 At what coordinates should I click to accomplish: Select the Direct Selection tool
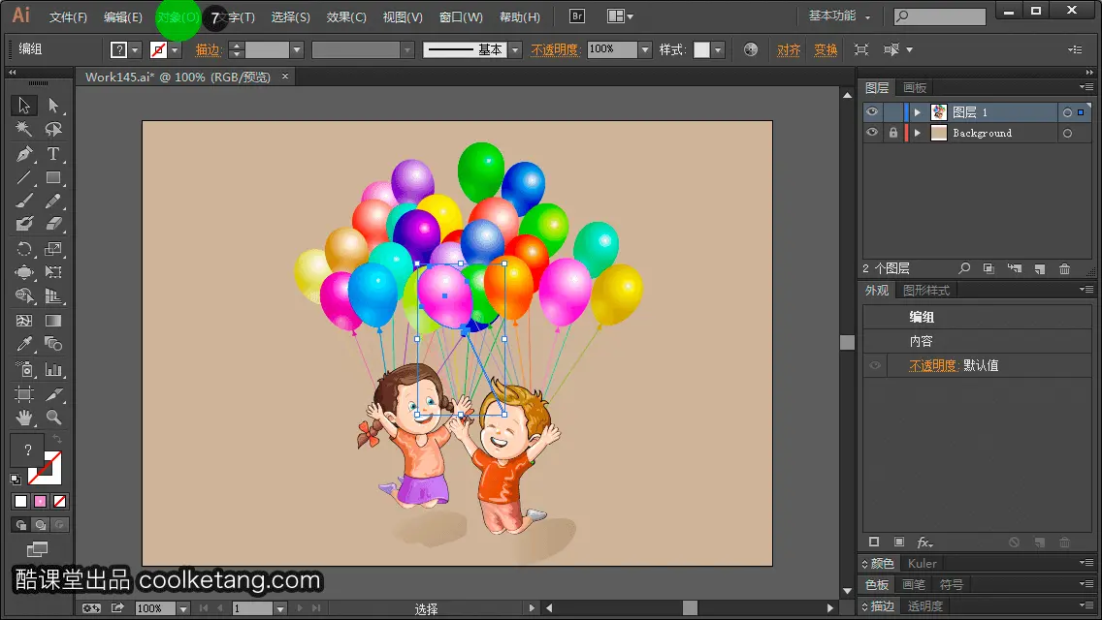click(x=53, y=106)
